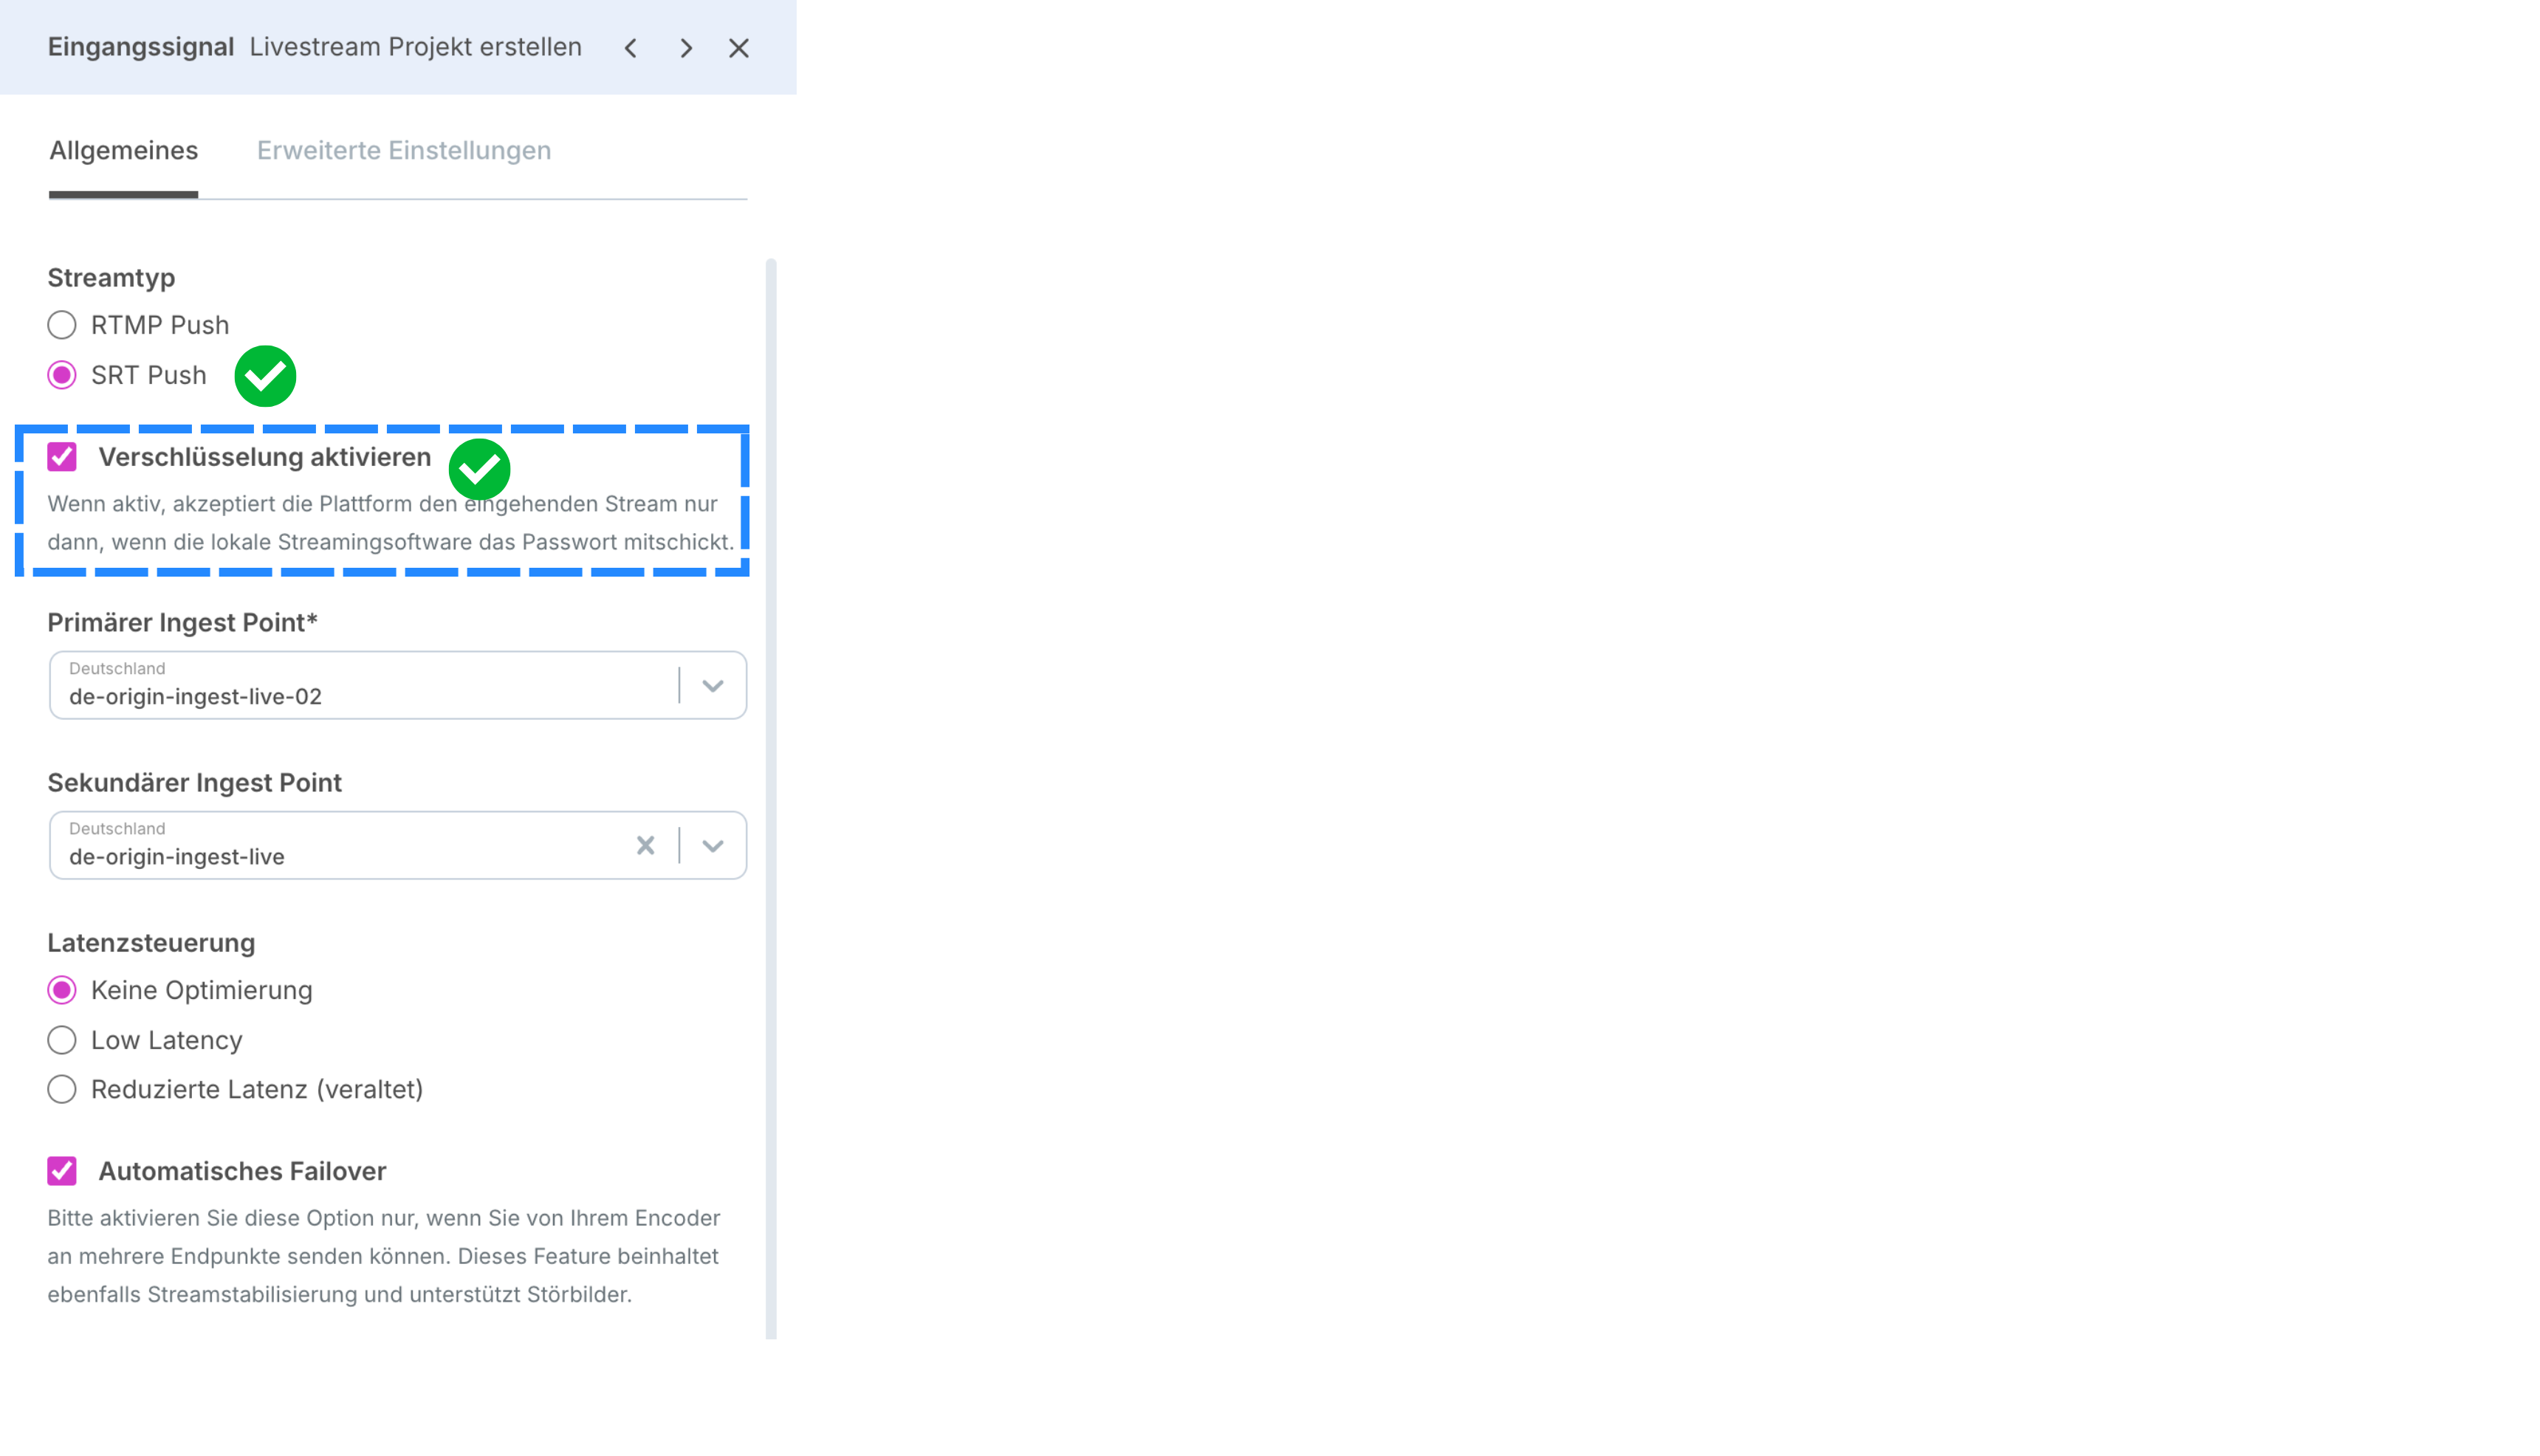Select SRT Push stream type
This screenshot has height=1456, width=2540.
tap(62, 375)
